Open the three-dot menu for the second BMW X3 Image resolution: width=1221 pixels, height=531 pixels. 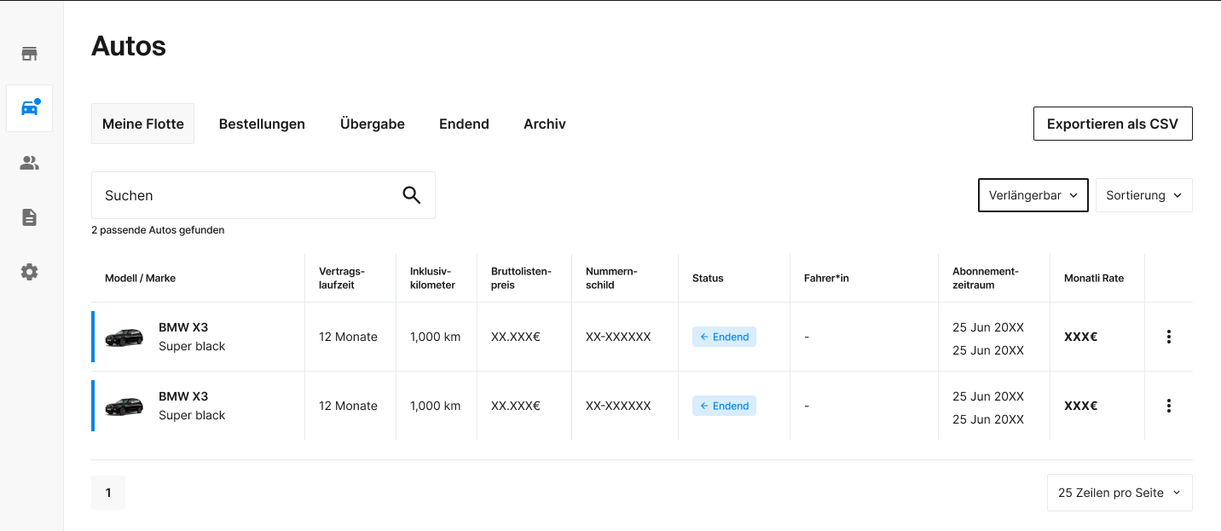[1168, 406]
